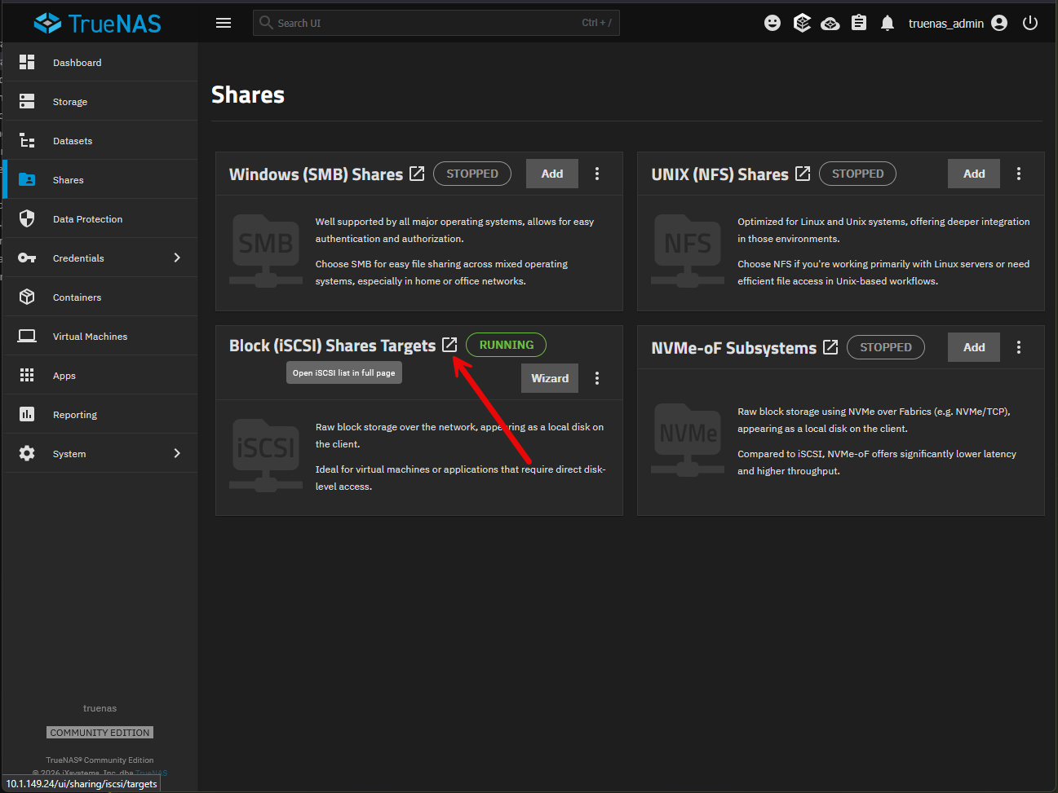This screenshot has height=793, width=1058.
Task: Launch the iSCSI Wizard
Action: click(x=550, y=378)
